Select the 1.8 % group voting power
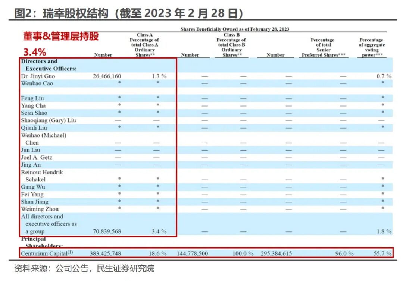This screenshot has width=403, height=281. coord(384,231)
